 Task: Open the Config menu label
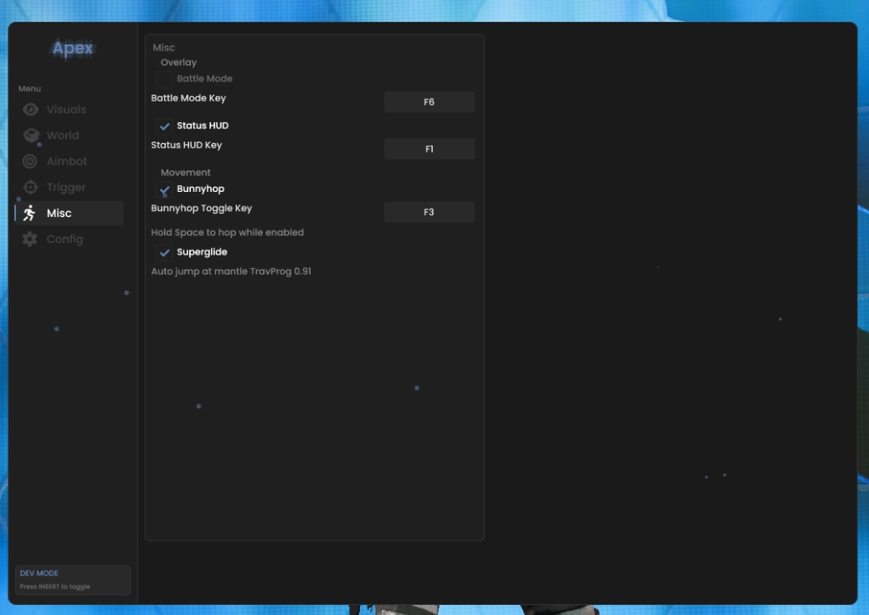pyautogui.click(x=64, y=239)
